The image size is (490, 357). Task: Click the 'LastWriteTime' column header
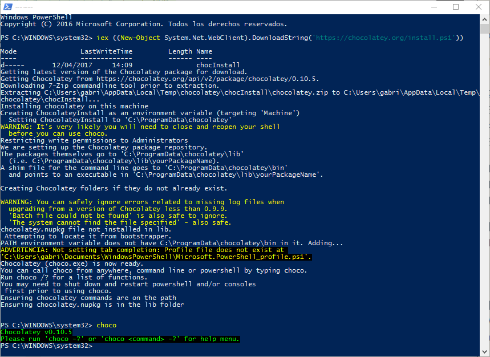[x=106, y=51]
